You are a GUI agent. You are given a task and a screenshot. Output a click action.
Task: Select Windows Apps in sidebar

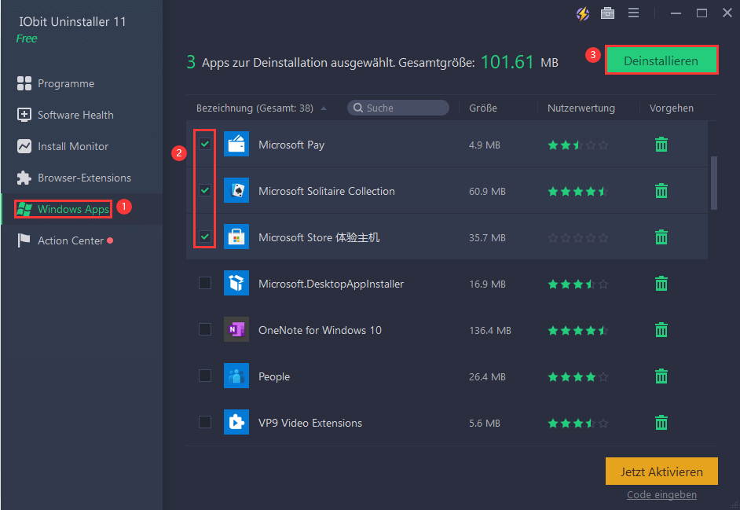pyautogui.click(x=64, y=209)
